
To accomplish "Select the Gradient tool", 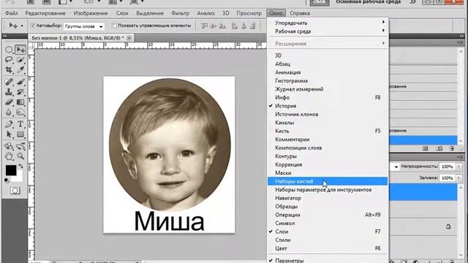I will pos(20,102).
